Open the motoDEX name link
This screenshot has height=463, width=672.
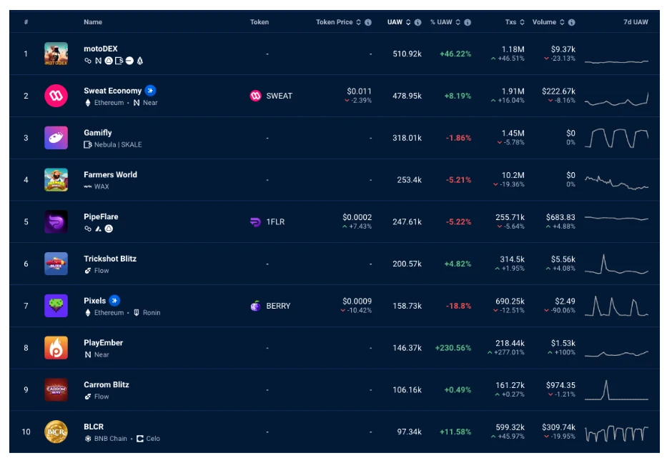click(101, 49)
